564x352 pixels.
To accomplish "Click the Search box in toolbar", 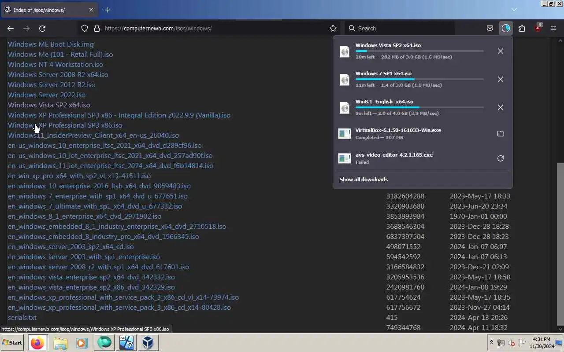I will (x=400, y=28).
